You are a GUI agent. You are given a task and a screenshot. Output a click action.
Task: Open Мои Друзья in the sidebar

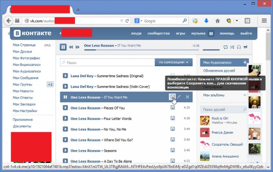22,51
